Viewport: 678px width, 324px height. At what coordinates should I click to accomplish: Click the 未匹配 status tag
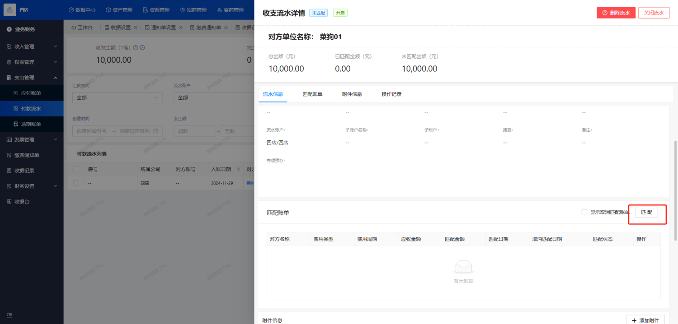[319, 13]
